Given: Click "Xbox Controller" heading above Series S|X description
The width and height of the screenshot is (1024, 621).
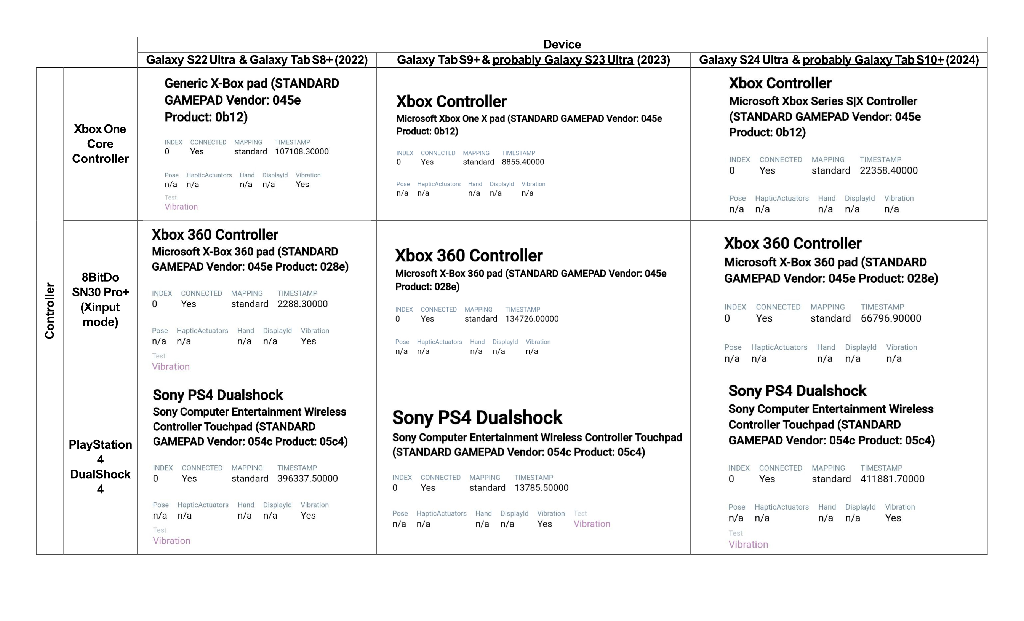Looking at the screenshot, I should pos(780,83).
